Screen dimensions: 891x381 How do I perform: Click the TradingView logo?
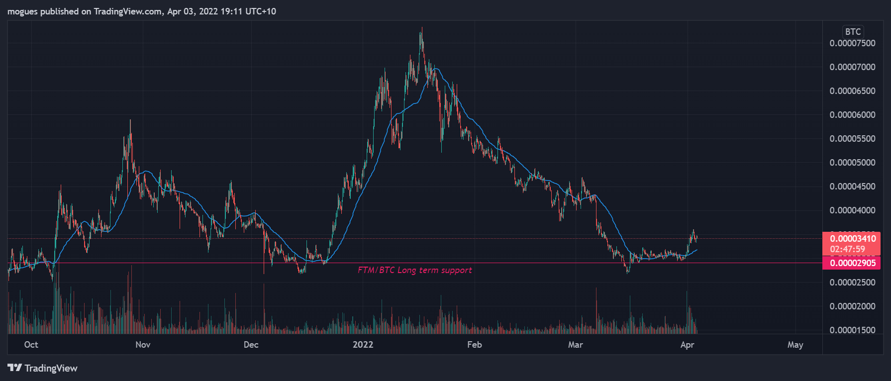coord(43,368)
